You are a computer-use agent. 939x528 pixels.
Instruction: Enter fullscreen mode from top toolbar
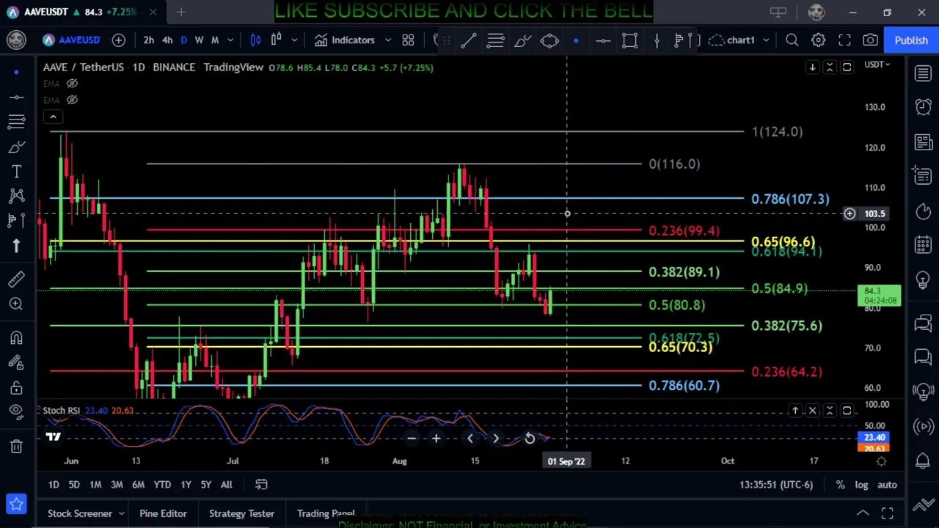pos(844,40)
